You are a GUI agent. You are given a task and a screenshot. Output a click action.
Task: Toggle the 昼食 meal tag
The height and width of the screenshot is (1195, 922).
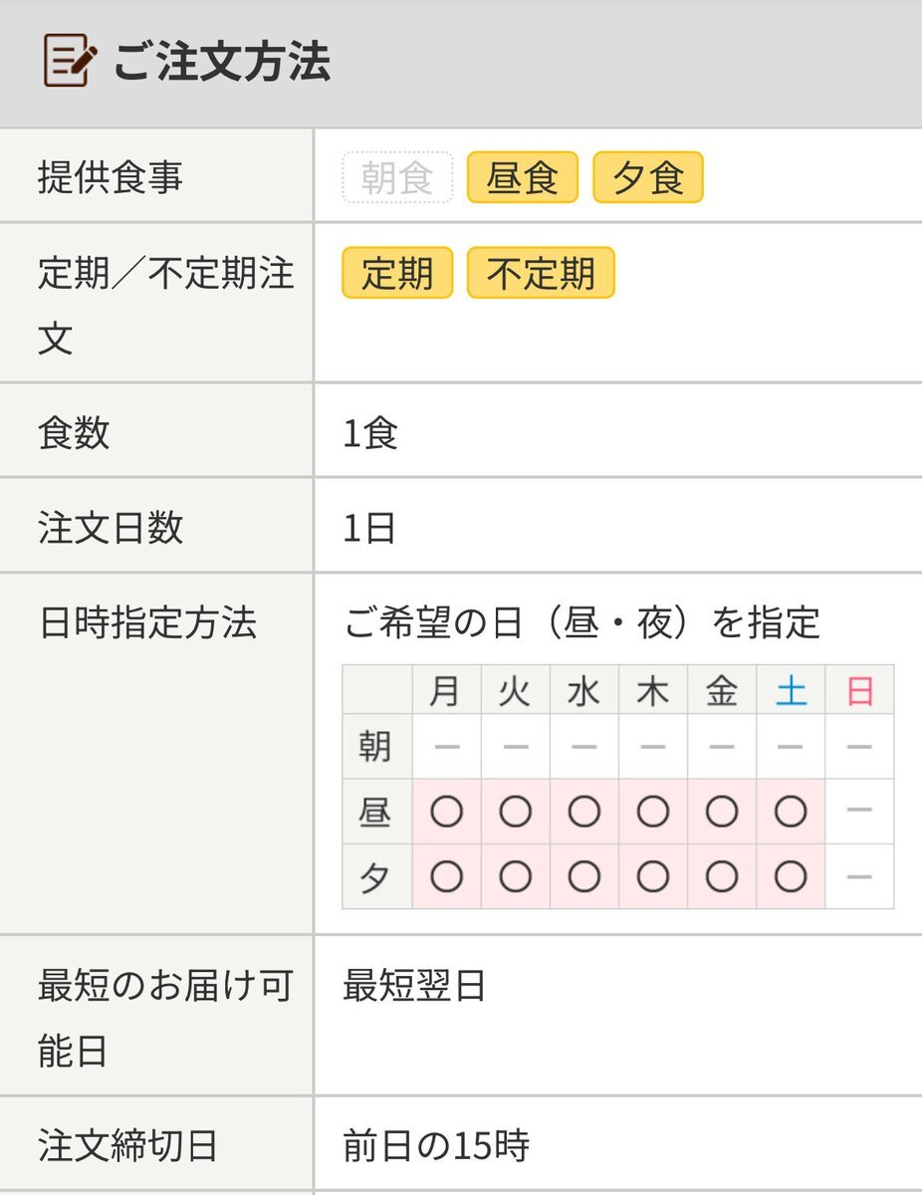(x=522, y=178)
